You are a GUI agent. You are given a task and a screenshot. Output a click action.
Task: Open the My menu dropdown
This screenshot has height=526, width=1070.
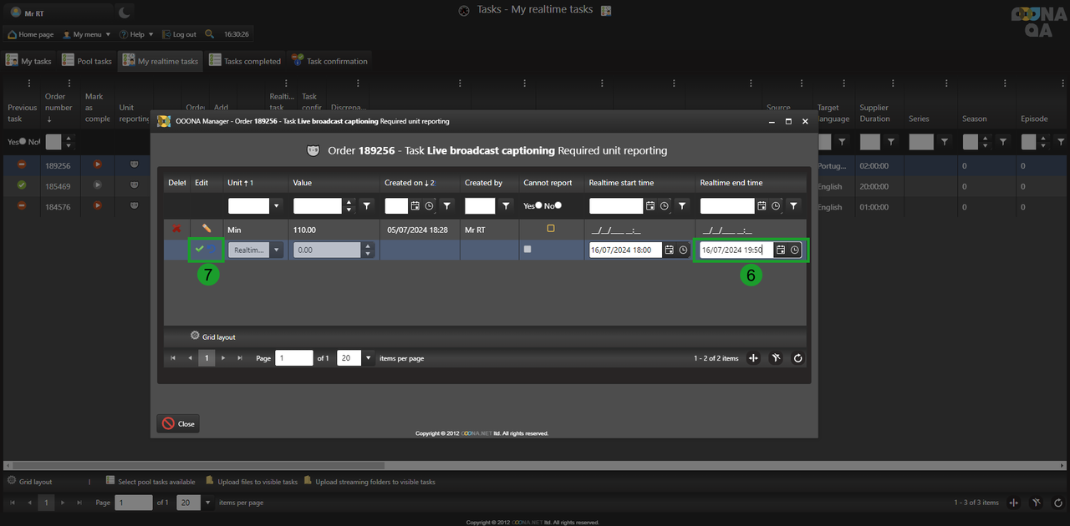click(87, 34)
